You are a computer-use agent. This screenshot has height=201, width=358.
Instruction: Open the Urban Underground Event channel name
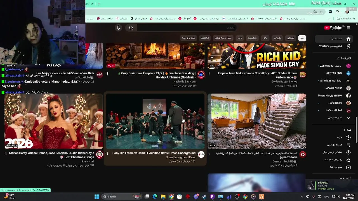pyautogui.click(x=181, y=157)
